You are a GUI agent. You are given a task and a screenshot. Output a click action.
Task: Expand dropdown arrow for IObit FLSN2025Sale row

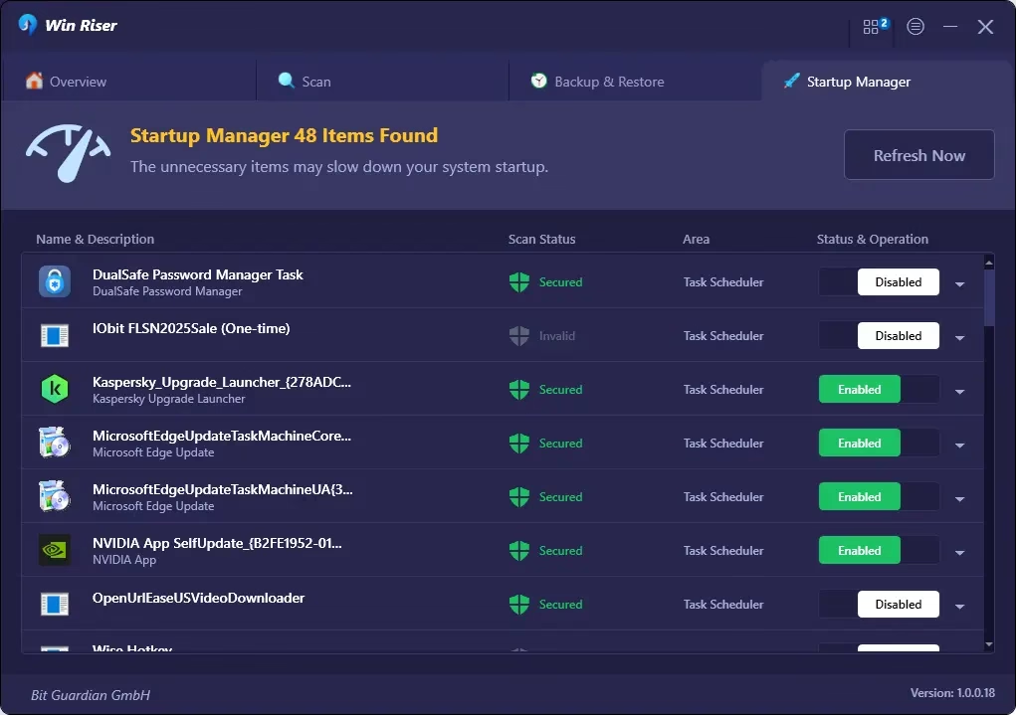coord(959,338)
